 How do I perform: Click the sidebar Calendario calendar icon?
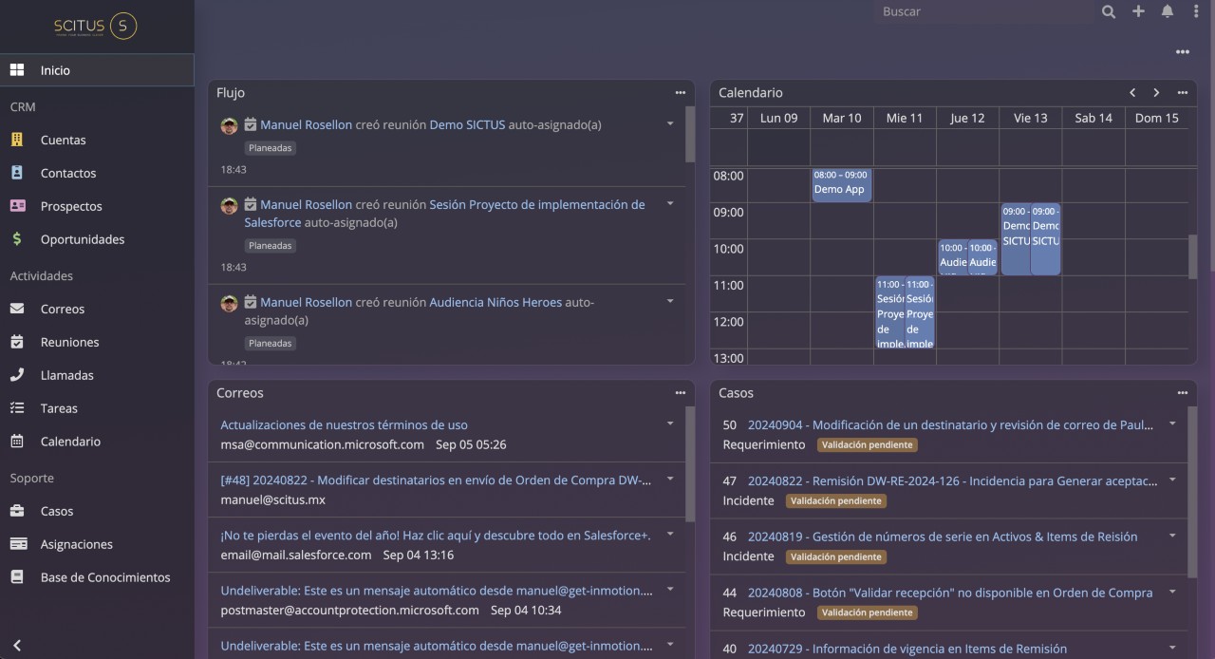click(x=17, y=442)
